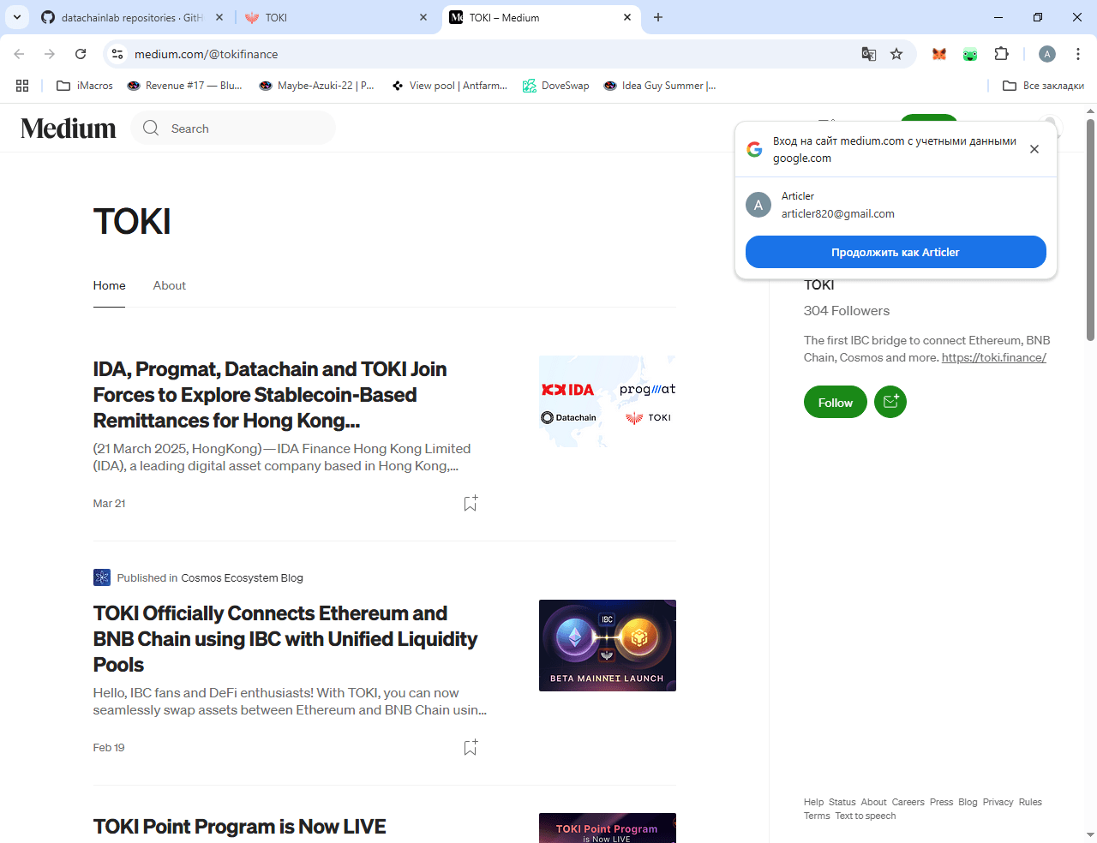Open the IDA, Progmat, Datachain article title
The height and width of the screenshot is (843, 1097).
pyautogui.click(x=270, y=395)
